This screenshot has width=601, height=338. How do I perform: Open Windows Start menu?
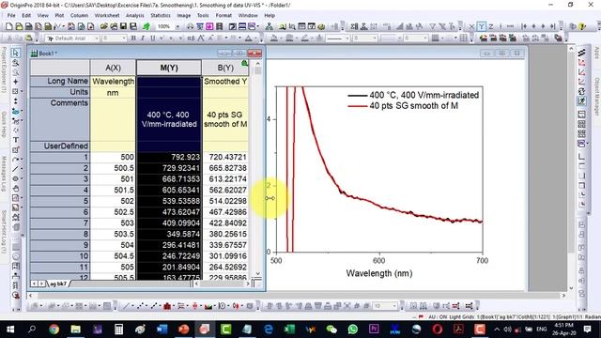point(10,330)
